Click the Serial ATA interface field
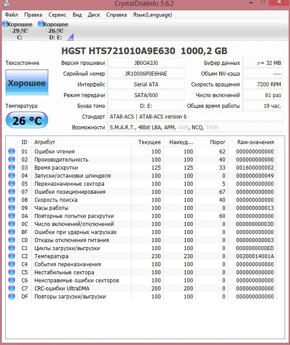This screenshot has height=345, width=290. [146, 85]
